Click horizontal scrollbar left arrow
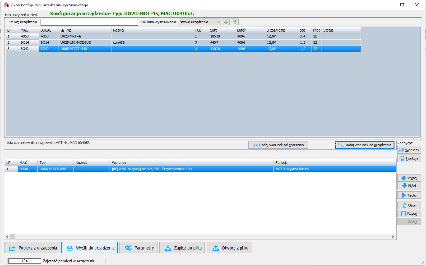Image resolution: width=426 pixels, height=266 pixels. pos(7,237)
